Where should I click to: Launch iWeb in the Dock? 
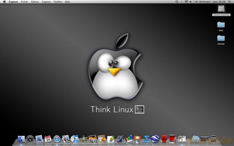click(102, 139)
